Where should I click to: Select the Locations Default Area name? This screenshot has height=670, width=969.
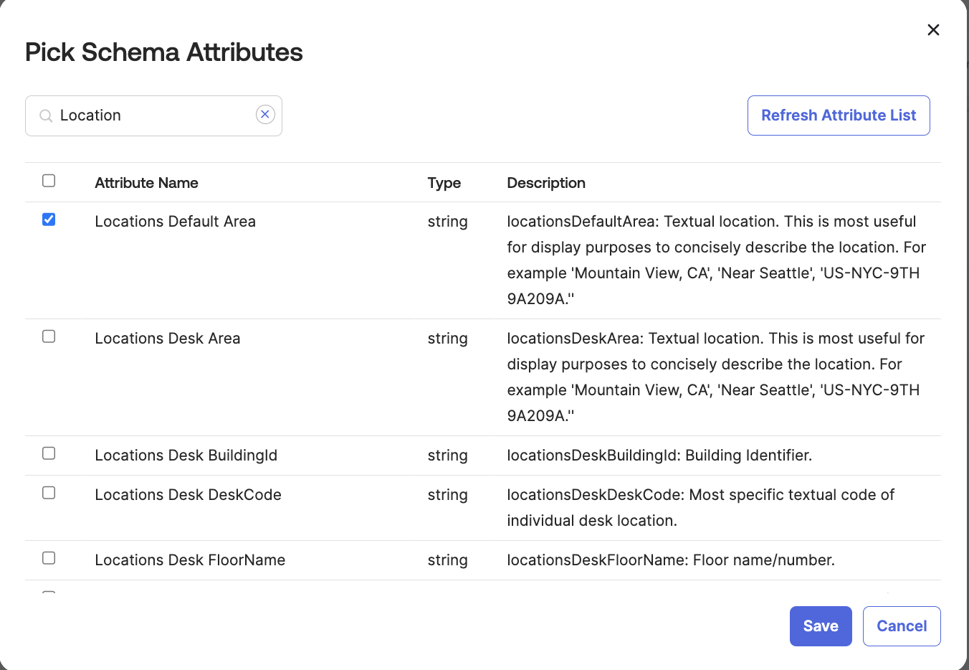pyautogui.click(x=175, y=222)
